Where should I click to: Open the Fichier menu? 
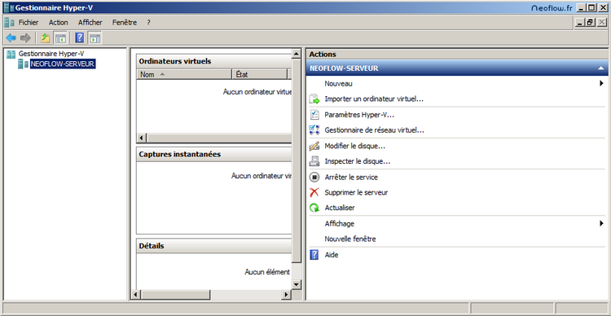tap(29, 23)
